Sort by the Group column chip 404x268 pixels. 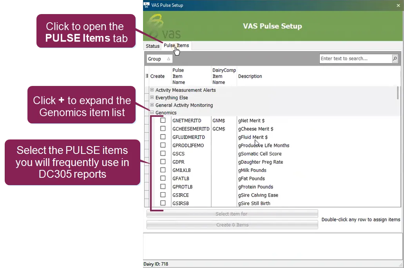[x=159, y=59]
